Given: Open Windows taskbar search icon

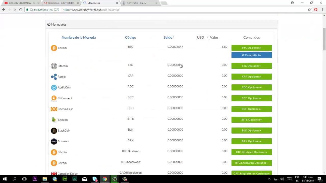Looking at the screenshot, I should pyautogui.click(x=15, y=179).
